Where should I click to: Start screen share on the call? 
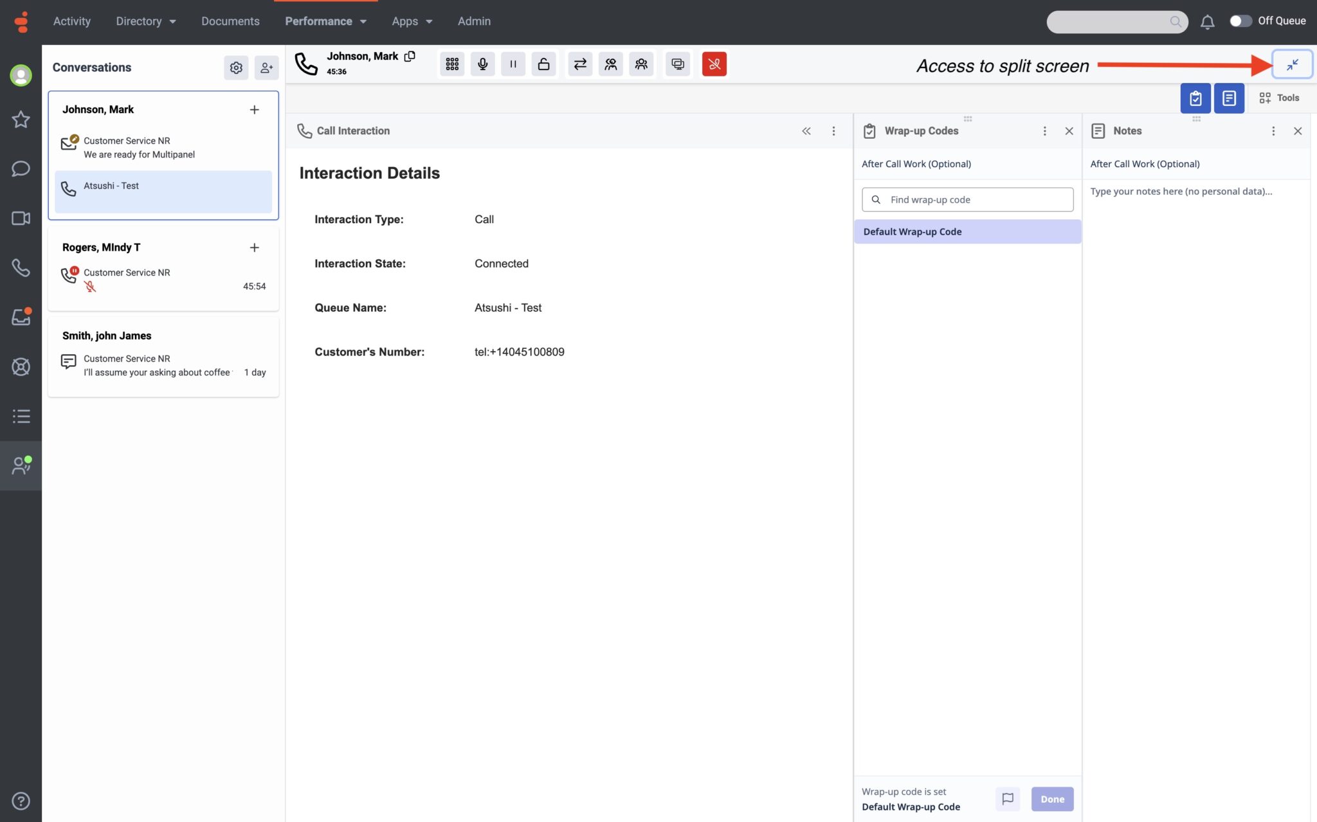tap(677, 64)
